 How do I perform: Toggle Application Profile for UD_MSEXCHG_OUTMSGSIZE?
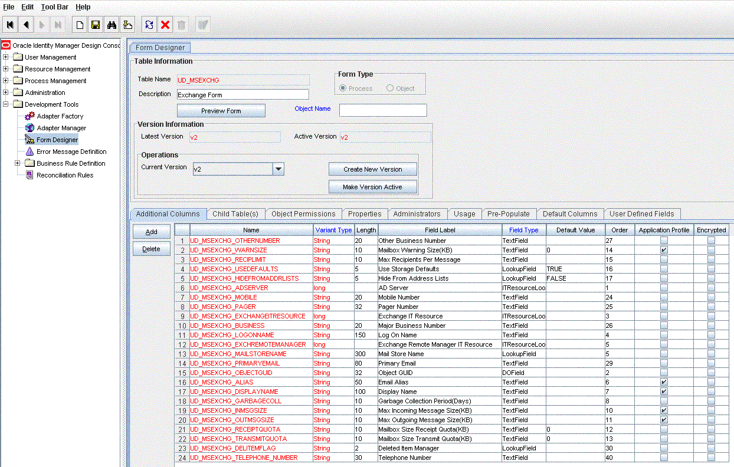point(664,420)
